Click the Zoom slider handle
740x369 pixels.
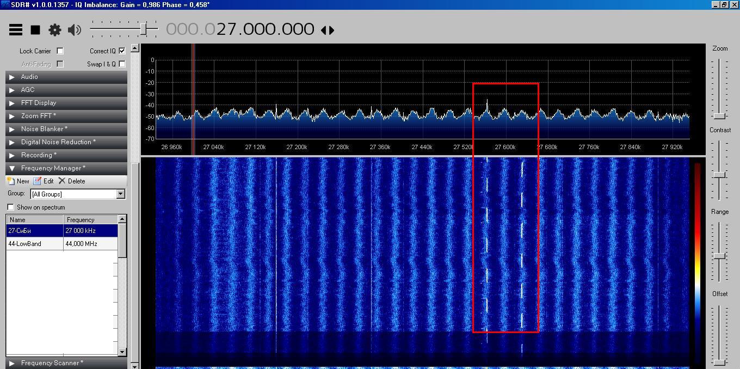coord(720,116)
